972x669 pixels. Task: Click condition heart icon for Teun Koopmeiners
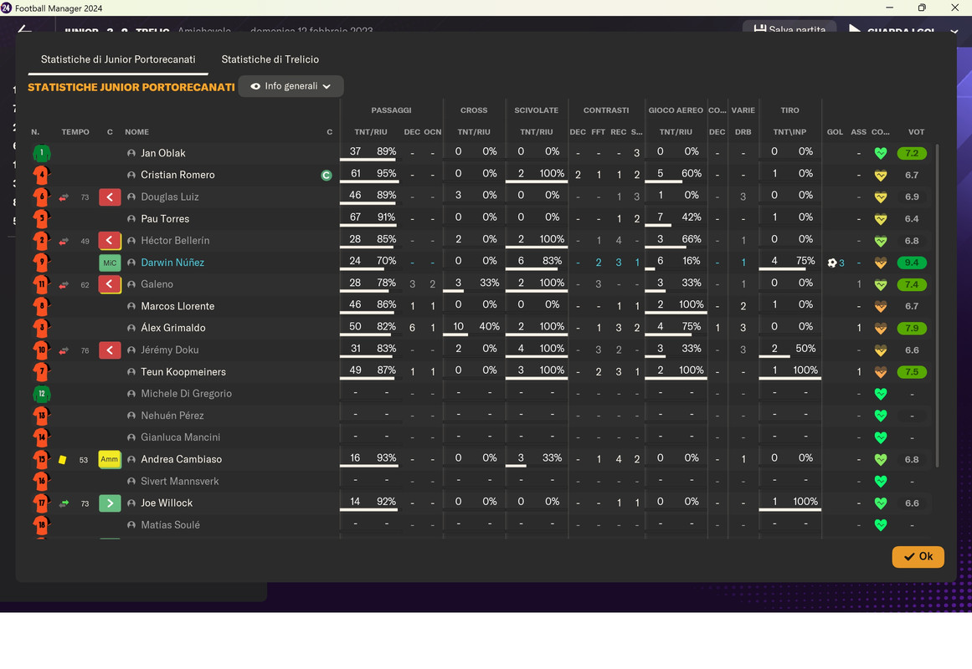coord(880,372)
